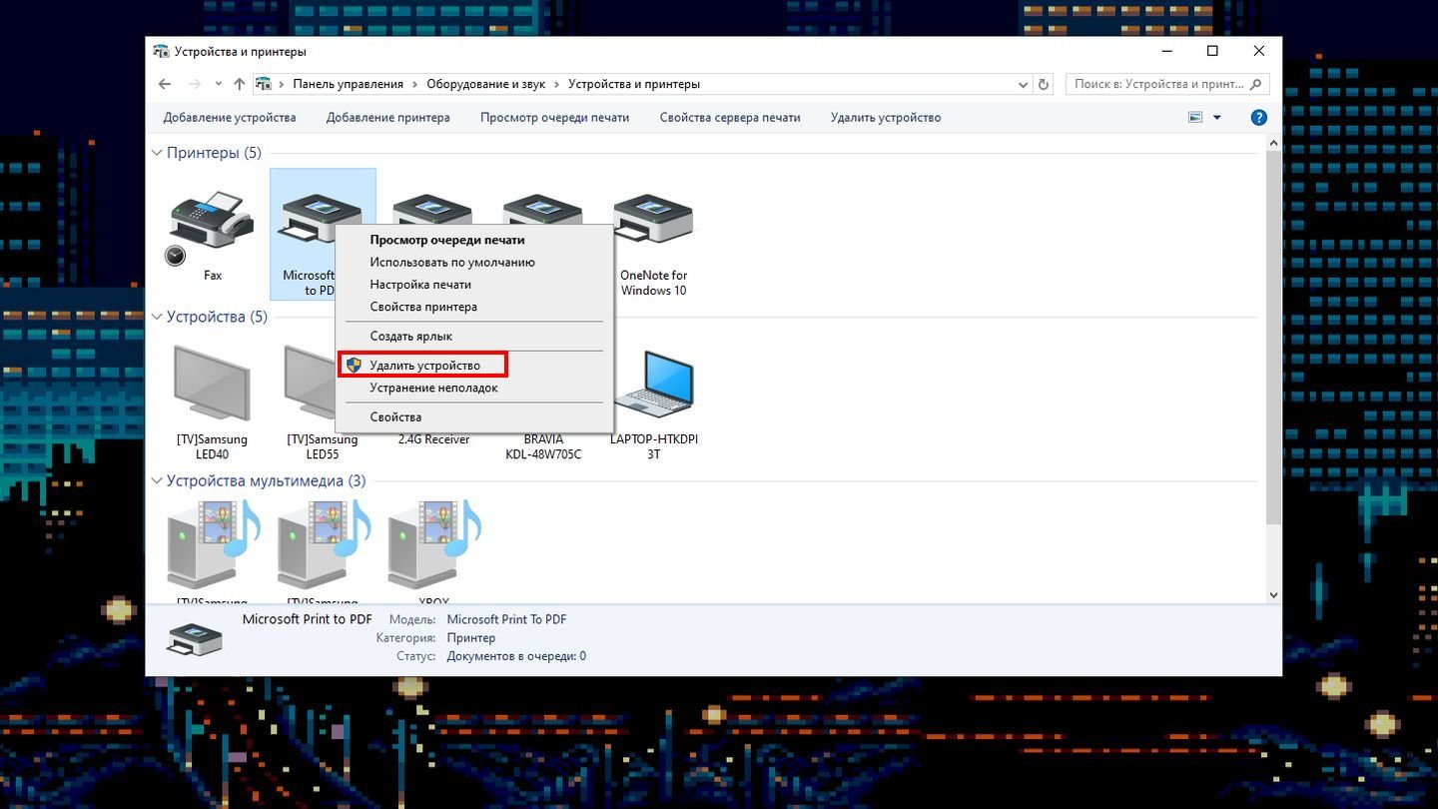Choose Свойства at context menu bottom

click(474, 416)
